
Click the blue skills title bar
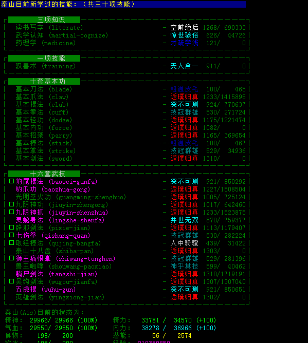(123, 4)
